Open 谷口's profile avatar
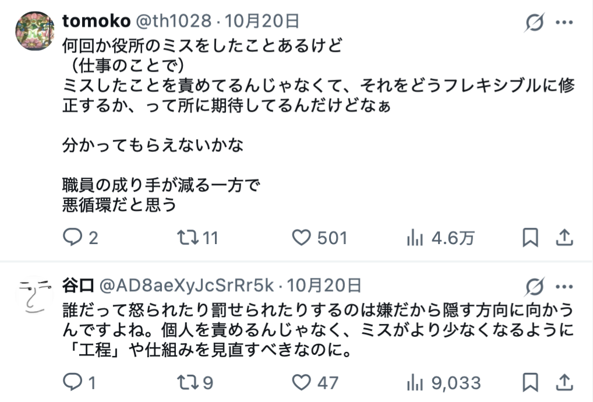The width and height of the screenshot is (593, 402). coord(34,295)
